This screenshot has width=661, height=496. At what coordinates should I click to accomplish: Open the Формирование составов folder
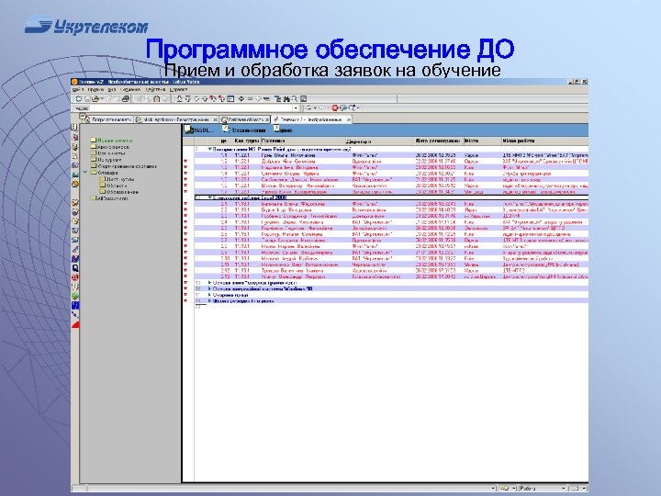point(124,166)
